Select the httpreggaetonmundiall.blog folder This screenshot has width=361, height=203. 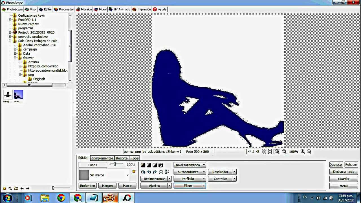[48, 70]
